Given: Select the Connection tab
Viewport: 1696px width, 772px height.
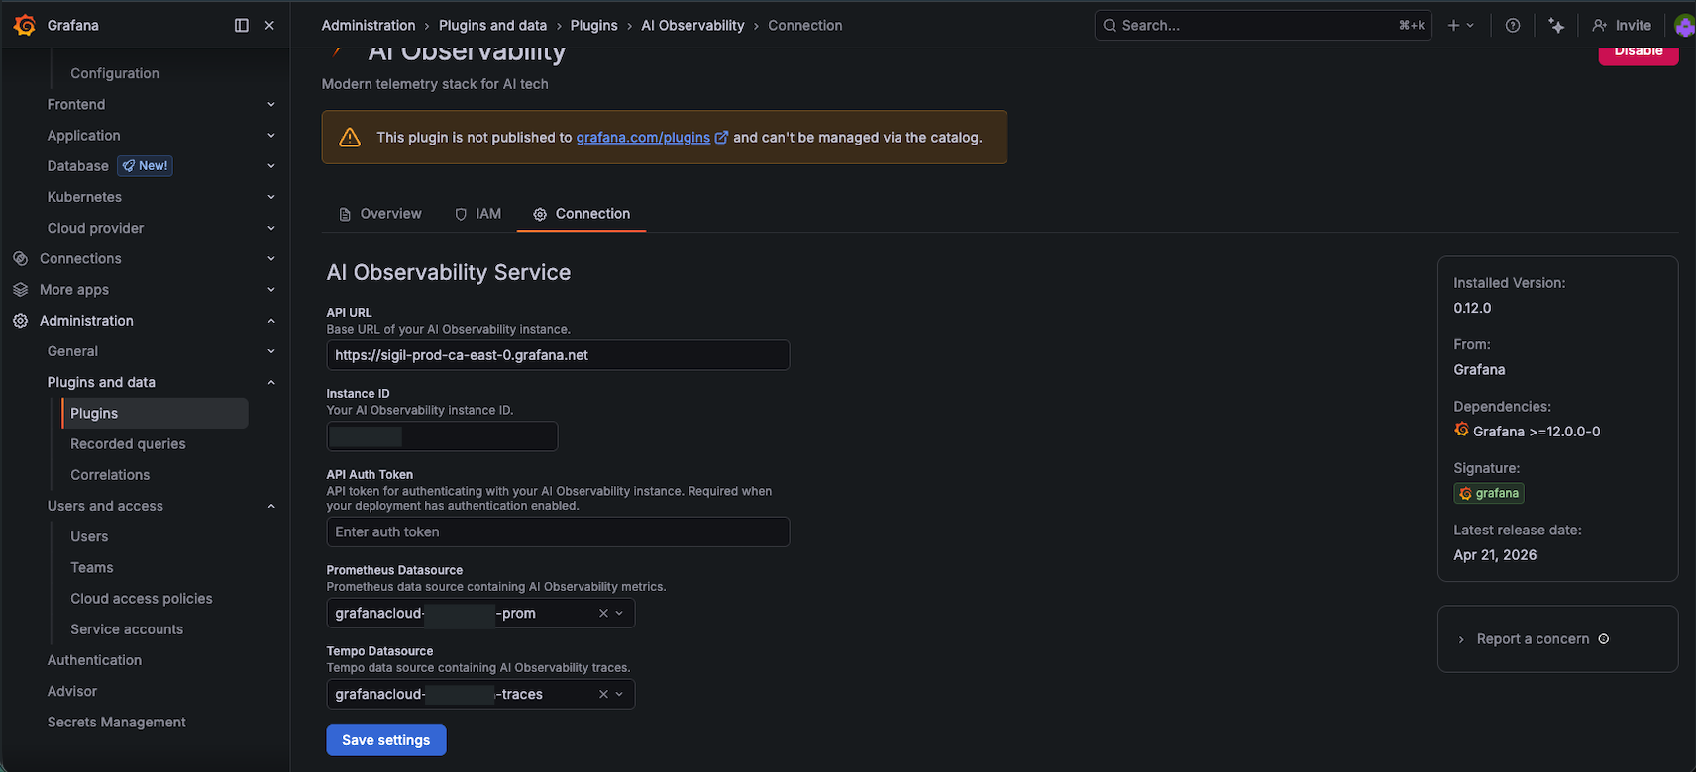Looking at the screenshot, I should coord(582,214).
